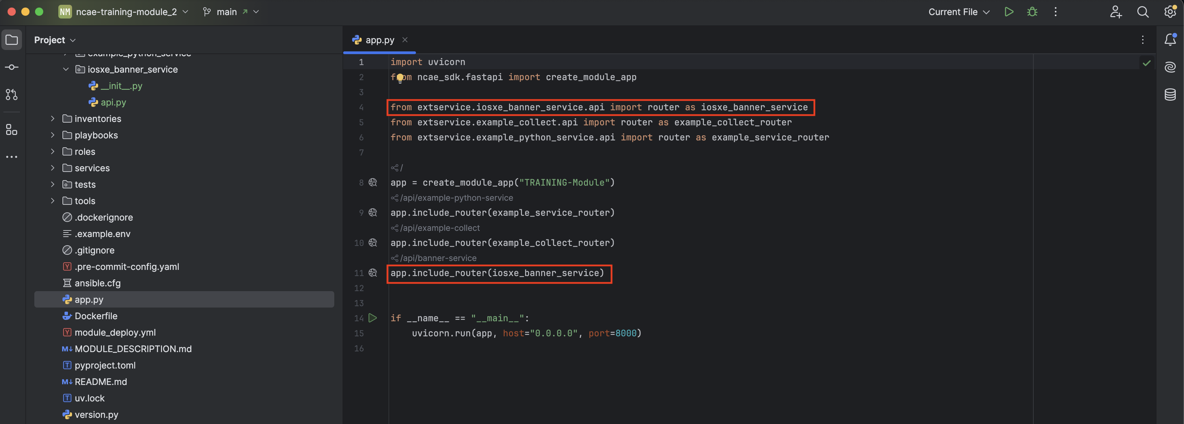Screen dimensions: 1184x424
Task: Click endpoint gutter icon on line 11
Action: tap(373, 273)
